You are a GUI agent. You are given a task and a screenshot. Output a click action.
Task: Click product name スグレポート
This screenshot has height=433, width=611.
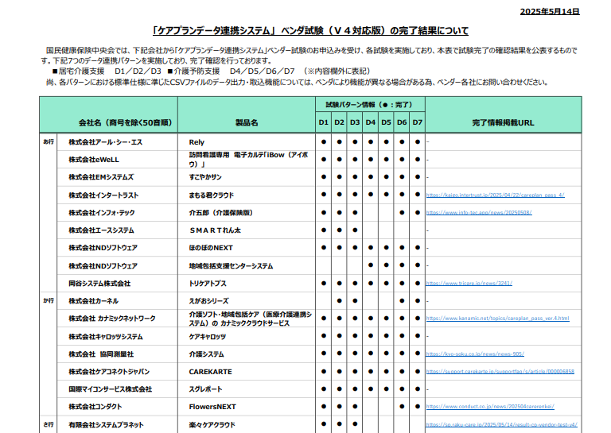(x=205, y=389)
